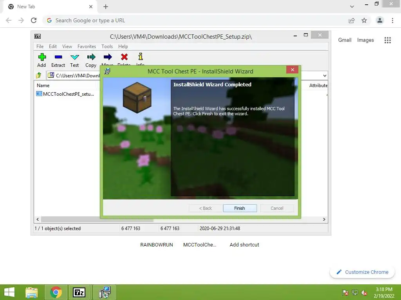
Task: Close the New Tab tab
Action: 91,7
